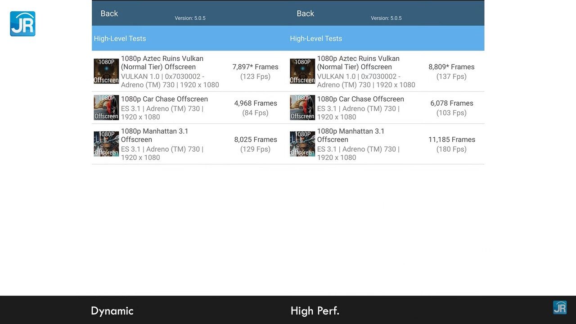This screenshot has width=576, height=324.
Task: Select Car Chase thumbnail beside 4,968 Frames result
Action: 106,108
